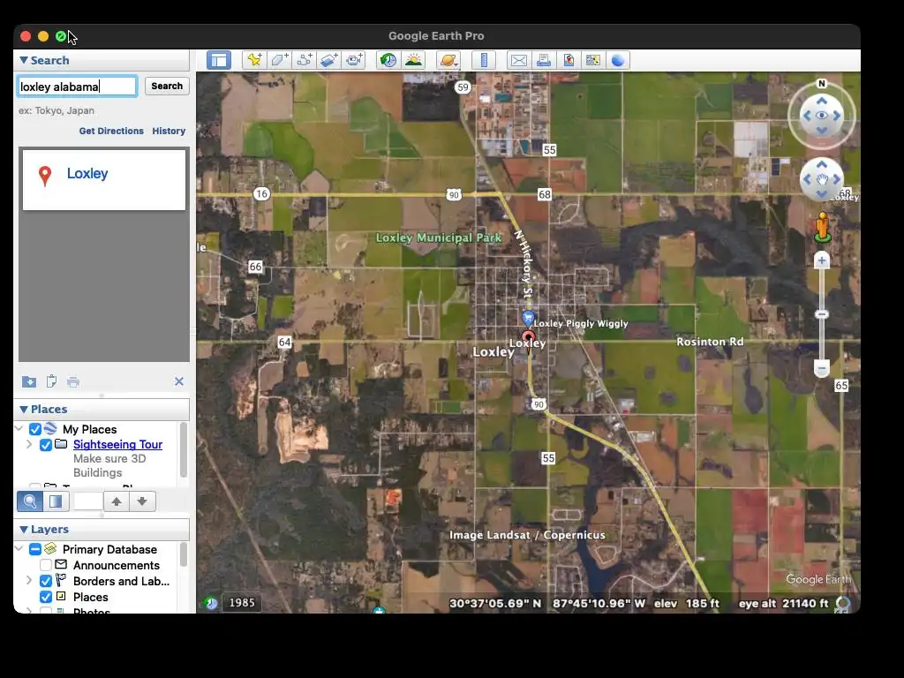904x678 pixels.
Task: Clear search results with the X icon
Action: [x=179, y=381]
